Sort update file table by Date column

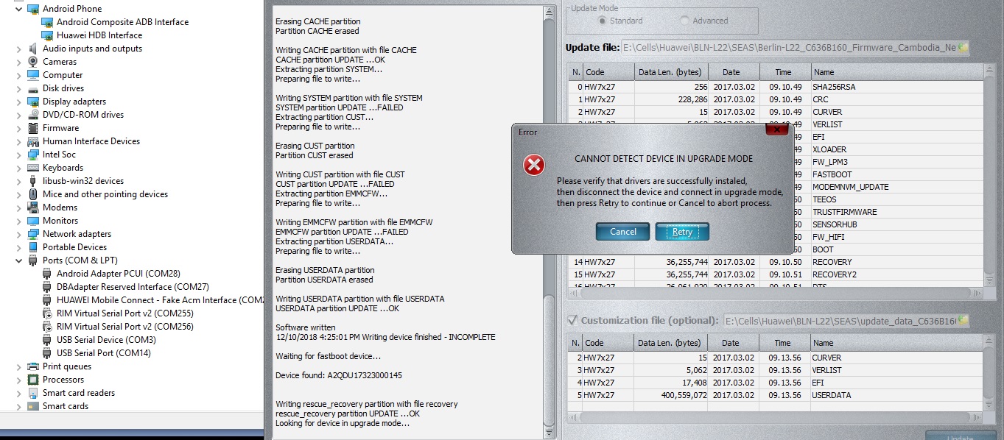point(734,72)
